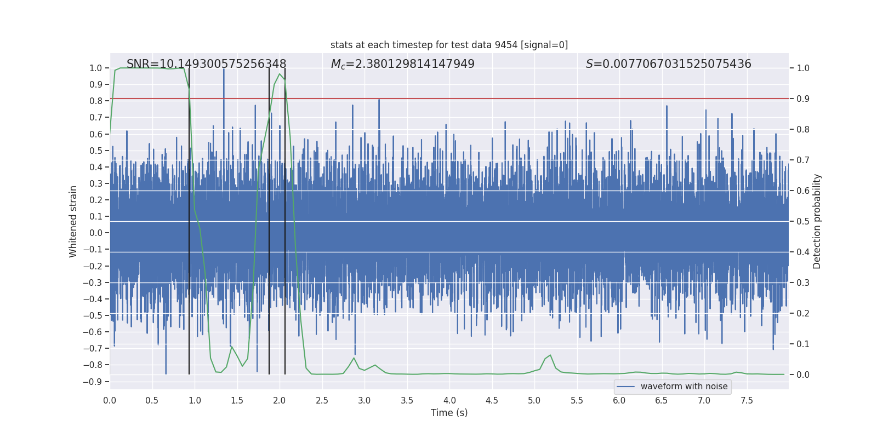Click the first black vertical line near 0.9 s
The width and height of the screenshot is (877, 438).
(189, 219)
